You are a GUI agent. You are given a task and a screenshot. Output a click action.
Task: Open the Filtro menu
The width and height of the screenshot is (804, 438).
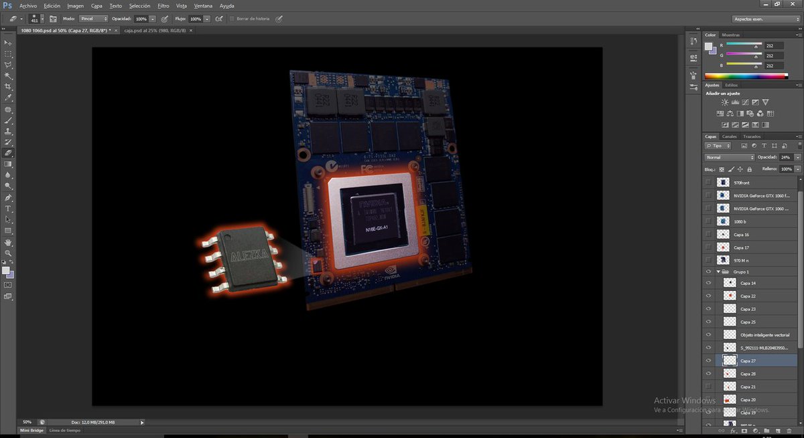163,5
